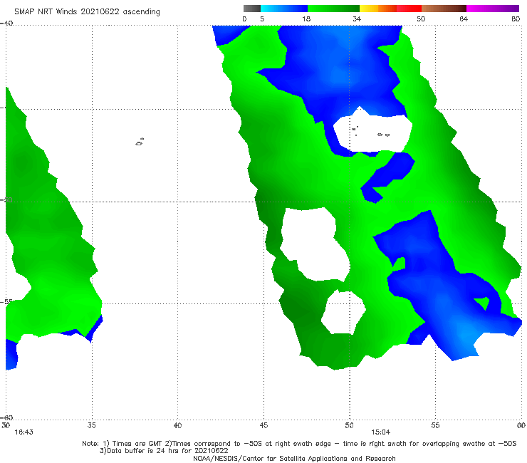Click the title 'SMAP NRT Winds 20210622 ascending'
Screen dimensions: 527x463
pyautogui.click(x=87, y=11)
